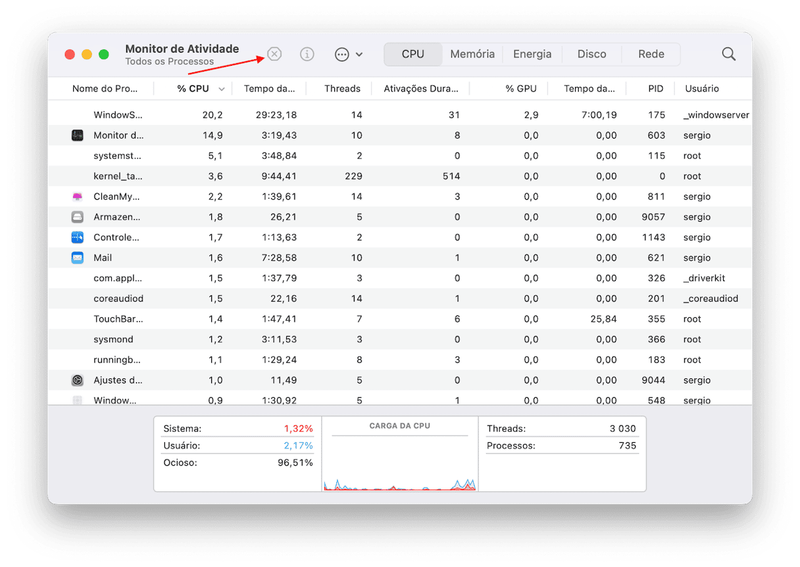Open the Energia tab
Image resolution: width=800 pixels, height=567 pixels.
(x=532, y=55)
